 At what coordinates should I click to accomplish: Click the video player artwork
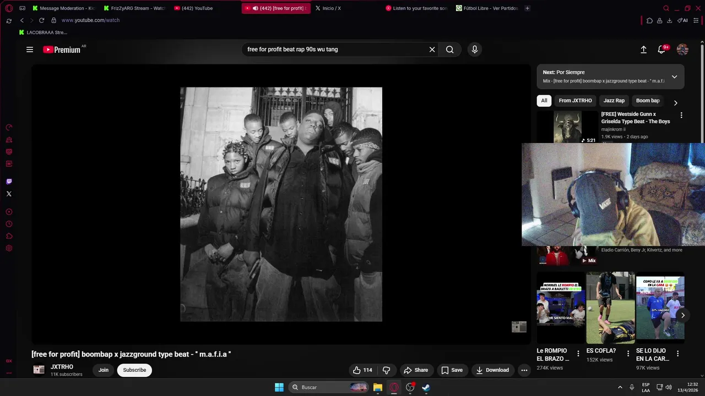tap(281, 204)
